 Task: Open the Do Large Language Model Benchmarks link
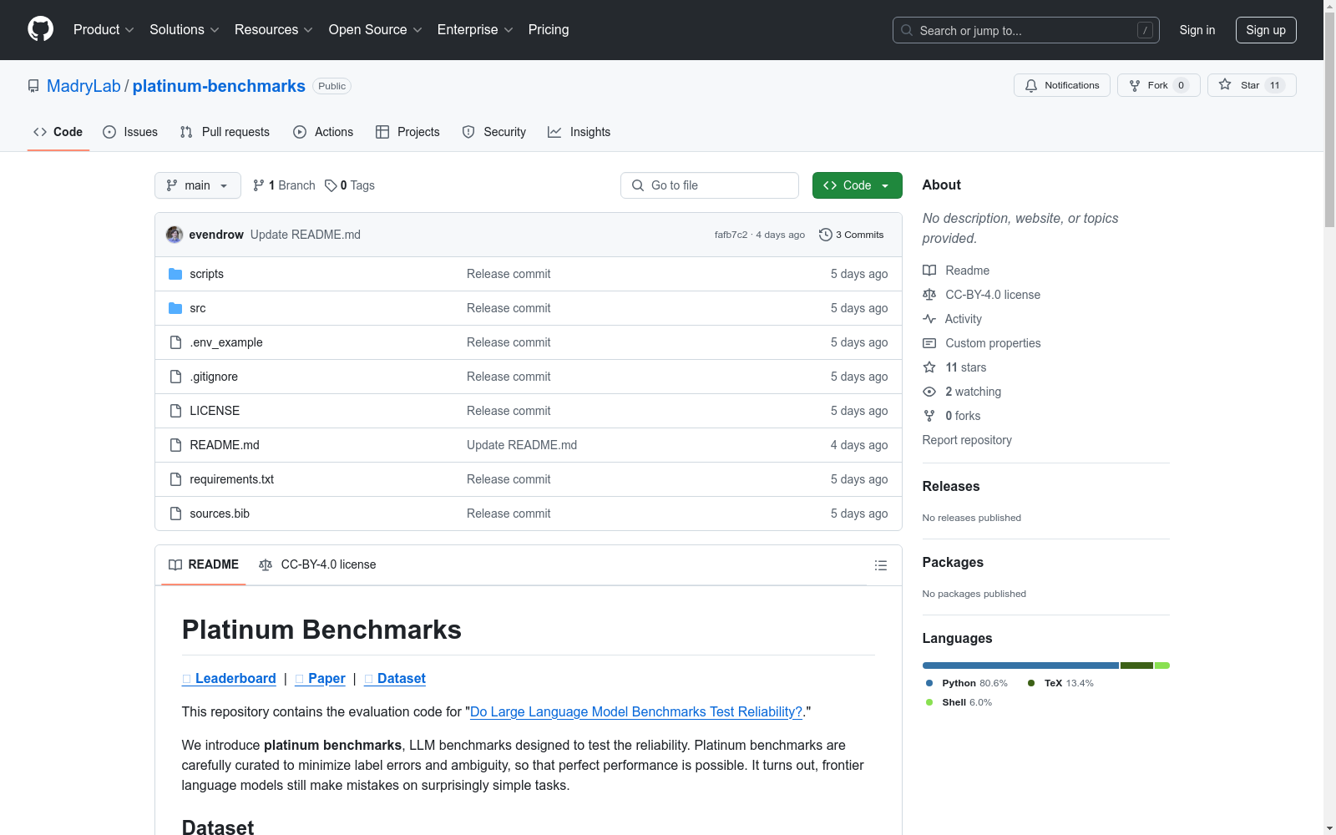tap(636, 711)
